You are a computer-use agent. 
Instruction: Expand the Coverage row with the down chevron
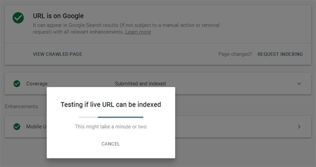[x=299, y=83]
